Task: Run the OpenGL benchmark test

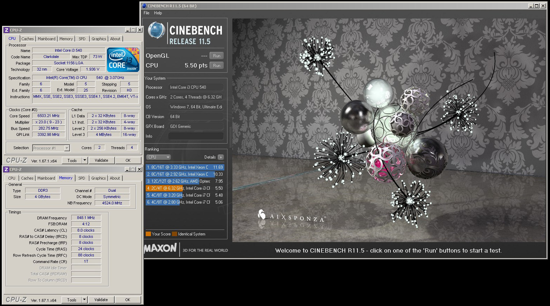Action: (x=217, y=56)
